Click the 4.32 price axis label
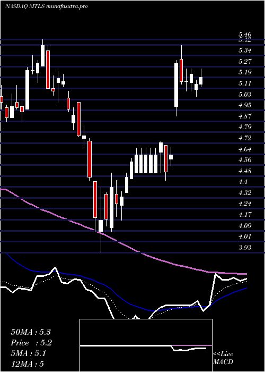Screen dimensions: 265x372 click(245, 192)
